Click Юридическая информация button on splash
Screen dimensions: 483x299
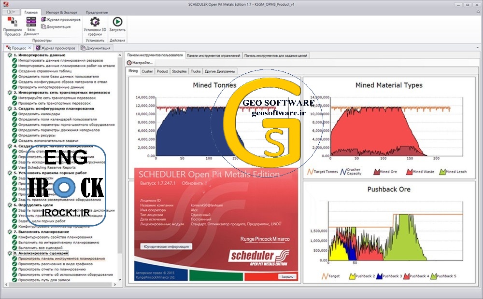click(x=166, y=246)
